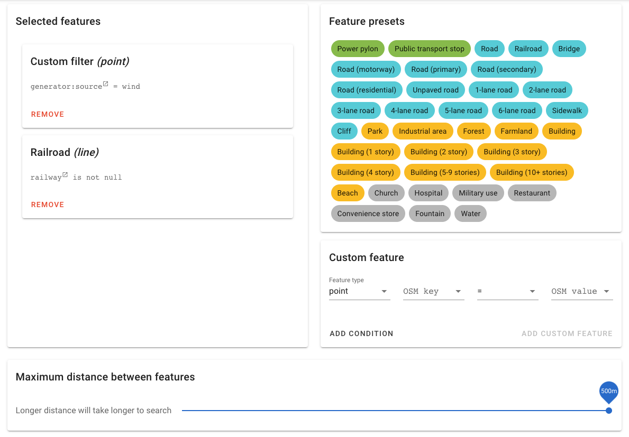Pick the 6-lane road preset
This screenshot has height=437, width=629.
[x=517, y=110]
